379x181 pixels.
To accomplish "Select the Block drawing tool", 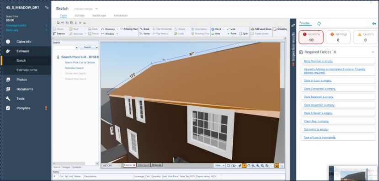I will pos(216,29).
